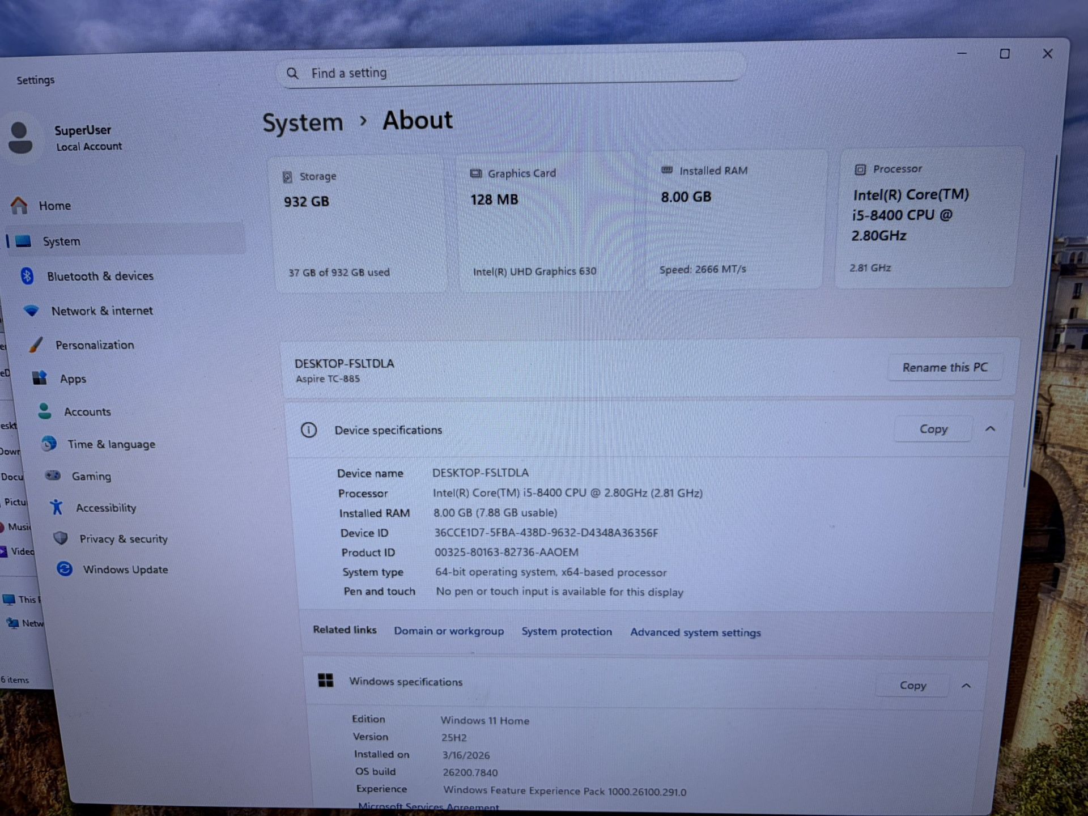Select the System monitor icon in sidebar
1088x816 pixels.
click(23, 241)
